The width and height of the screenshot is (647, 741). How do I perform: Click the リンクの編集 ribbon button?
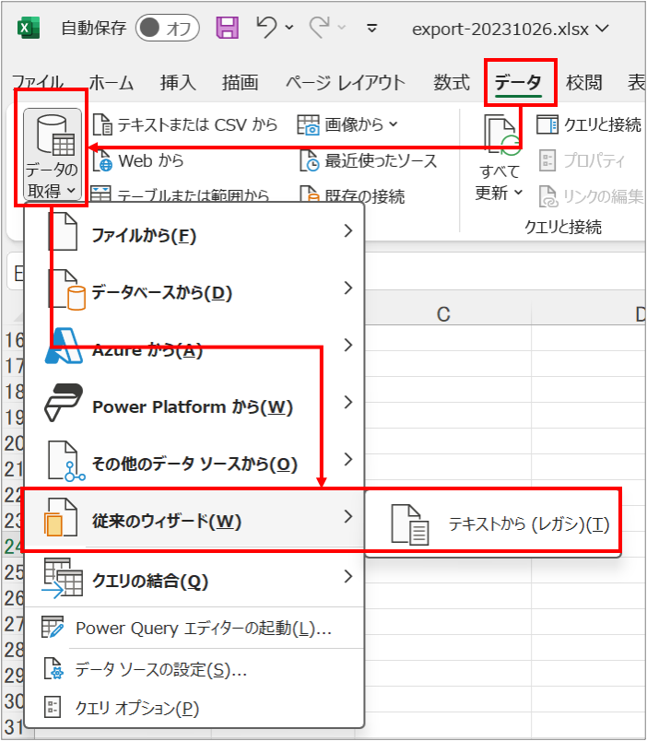click(591, 196)
